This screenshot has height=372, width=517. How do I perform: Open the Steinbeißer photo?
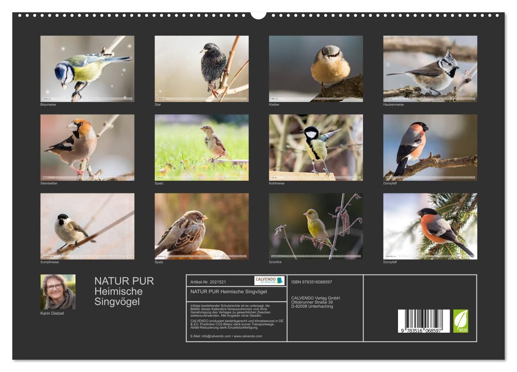[x=87, y=147]
